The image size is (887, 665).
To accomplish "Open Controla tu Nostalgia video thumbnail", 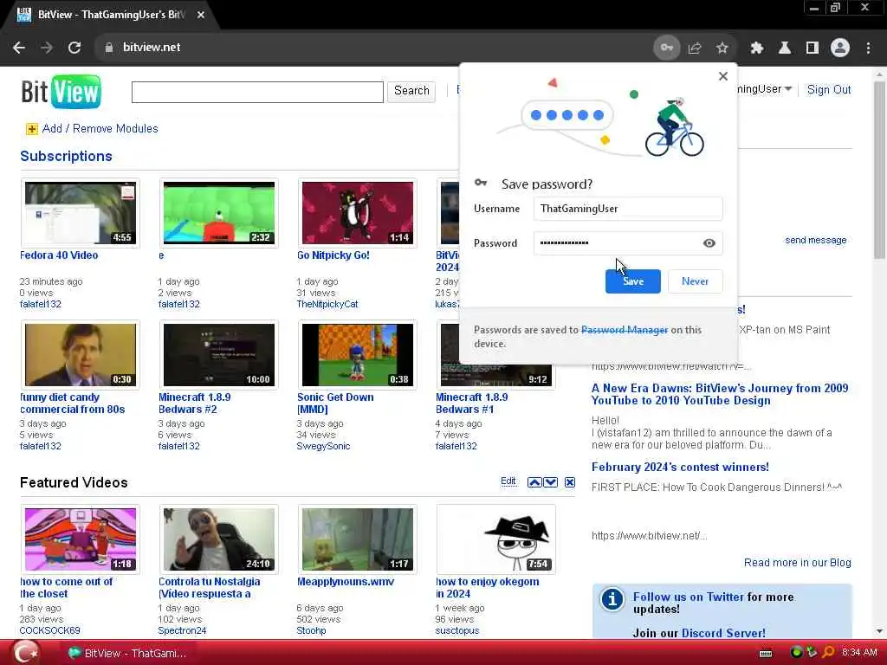I will click(x=219, y=539).
